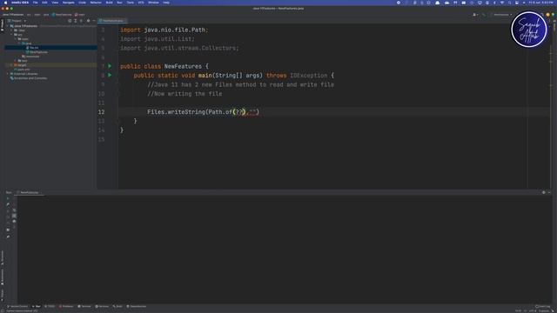Open the Services tool window
The height and width of the screenshot is (313, 557).
coord(102,306)
